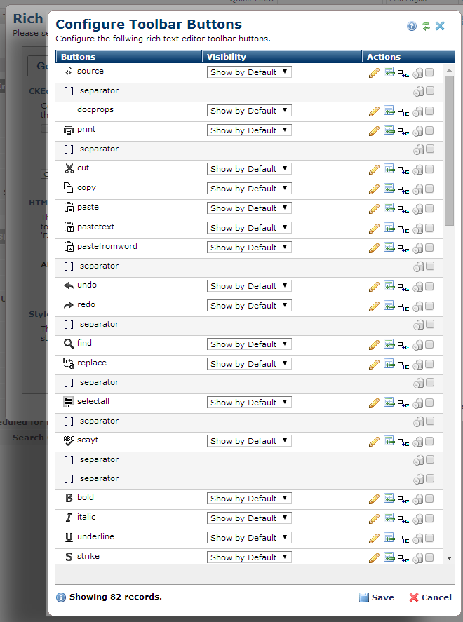Screen dimensions: 463x622
Task: Click the insert-row table icon for find
Action: point(389,344)
